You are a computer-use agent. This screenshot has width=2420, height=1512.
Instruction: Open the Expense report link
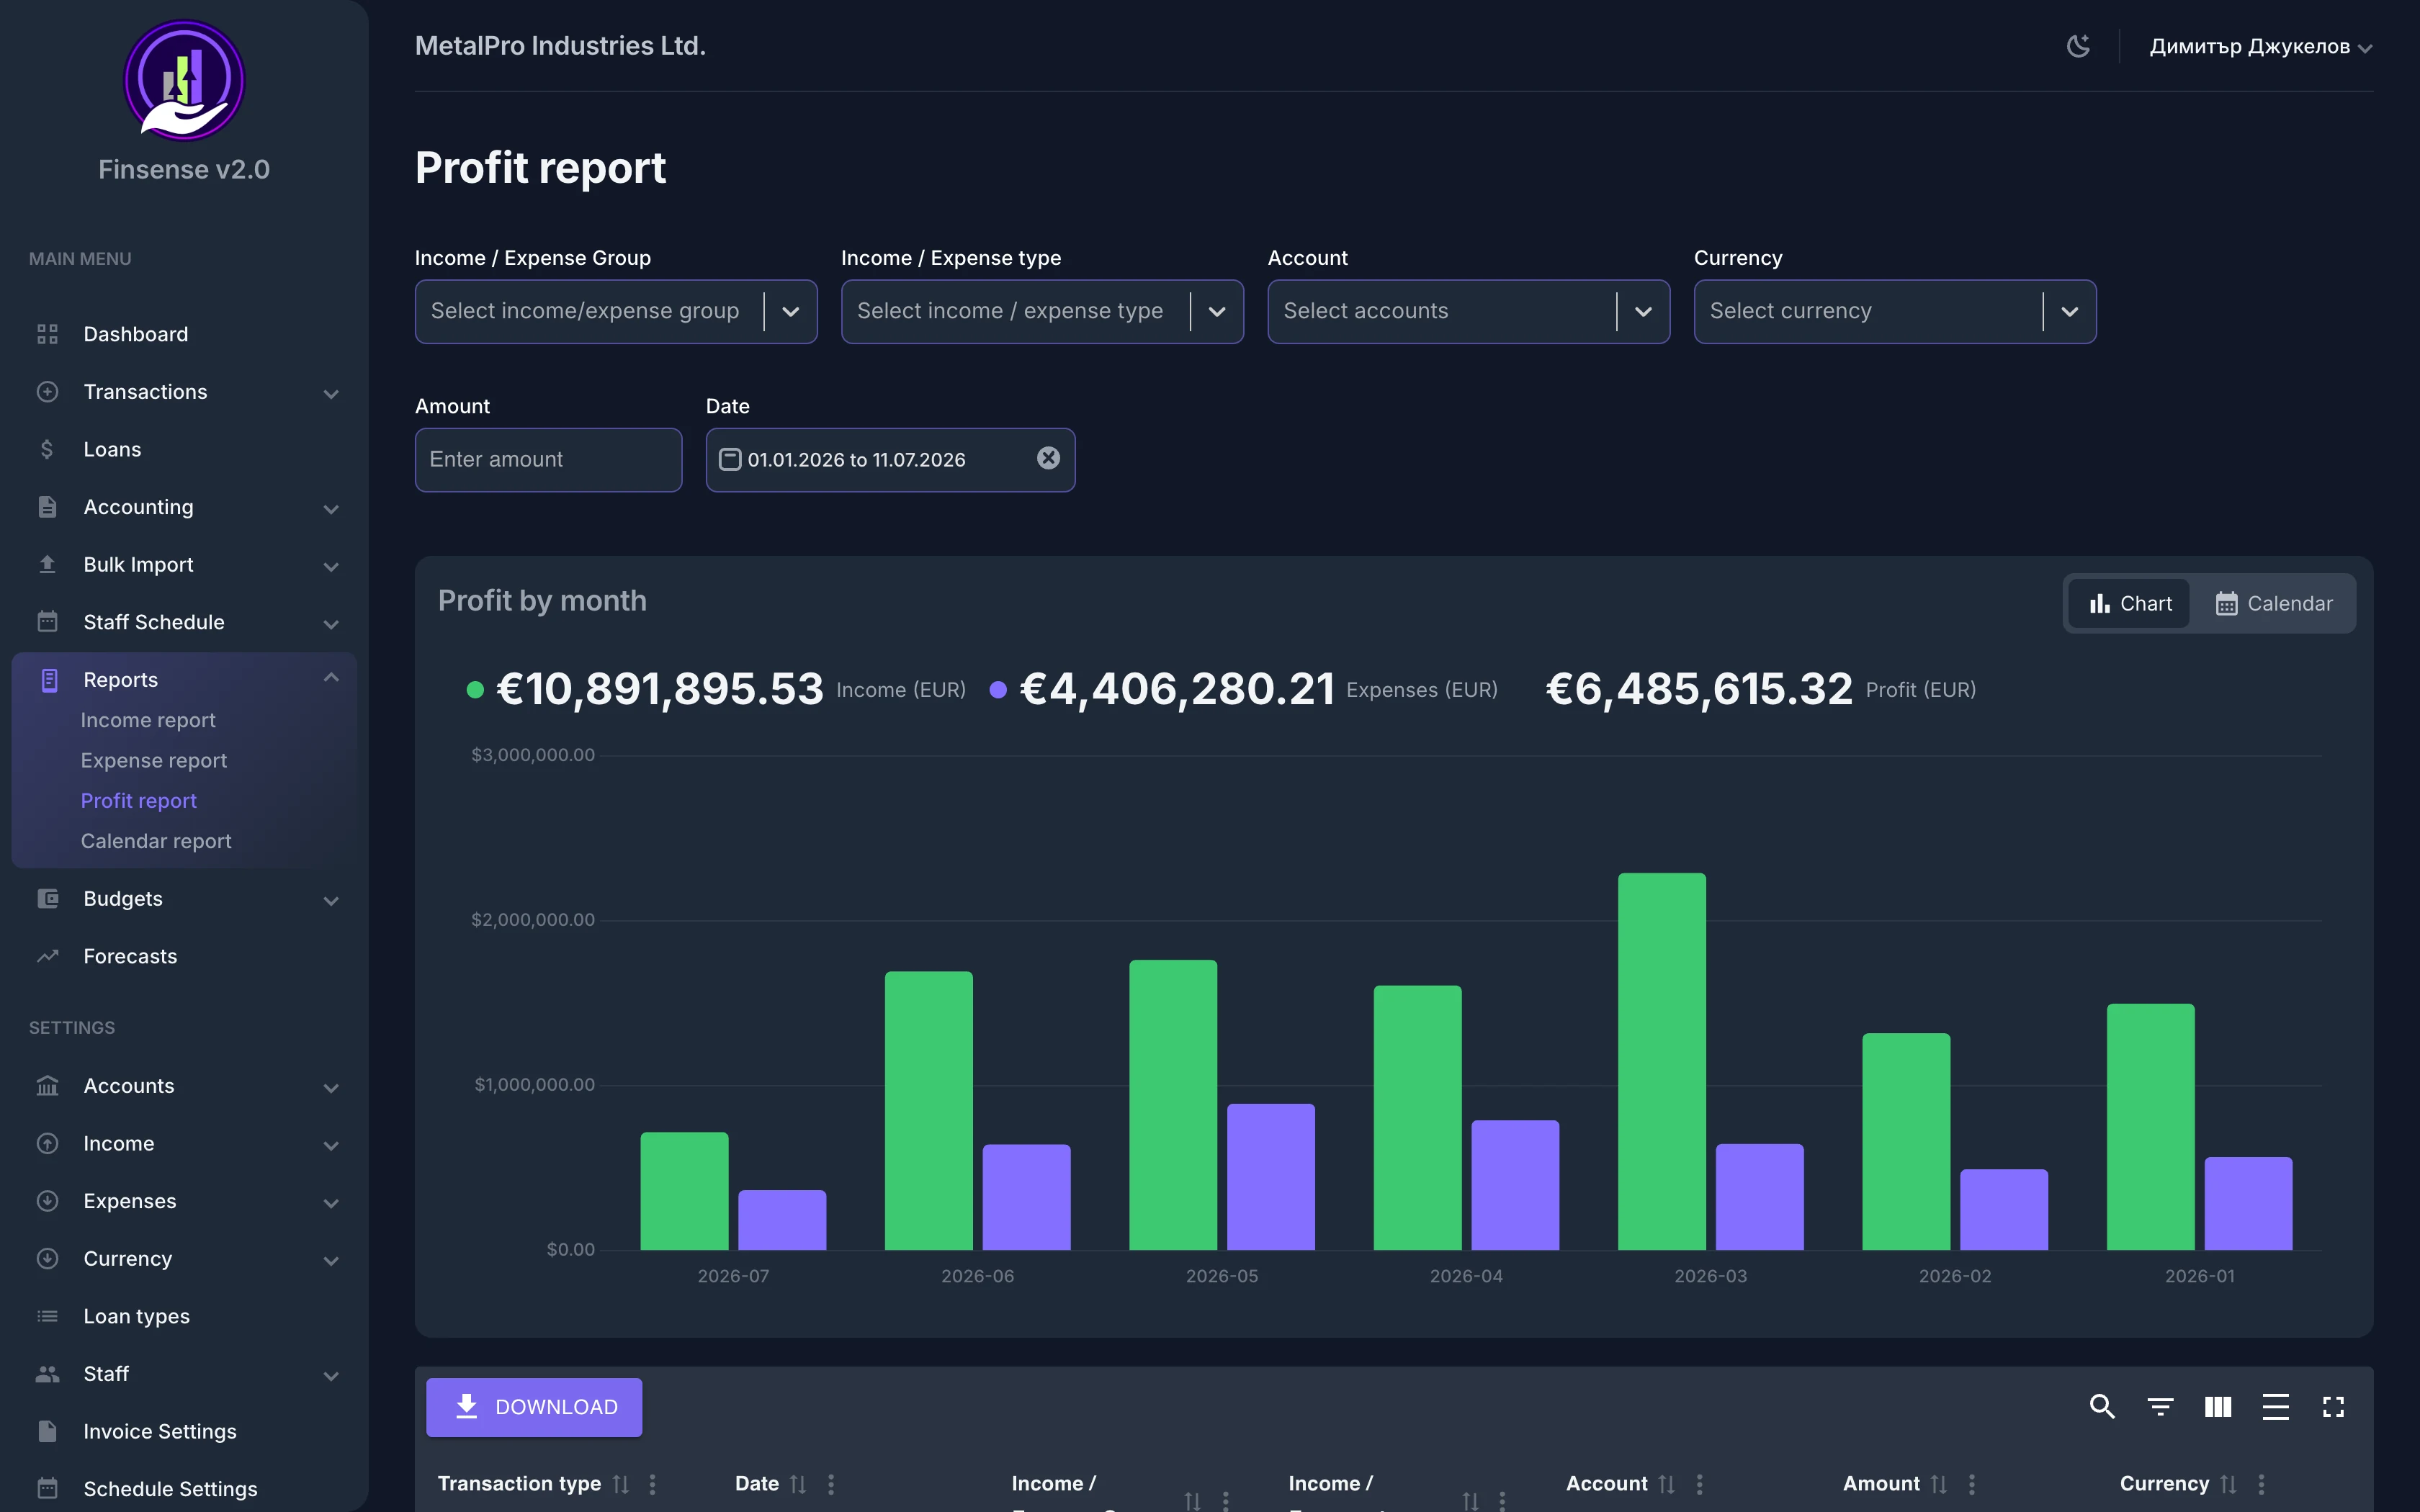[154, 760]
